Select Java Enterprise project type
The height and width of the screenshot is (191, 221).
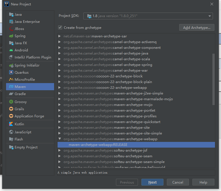click(27, 22)
